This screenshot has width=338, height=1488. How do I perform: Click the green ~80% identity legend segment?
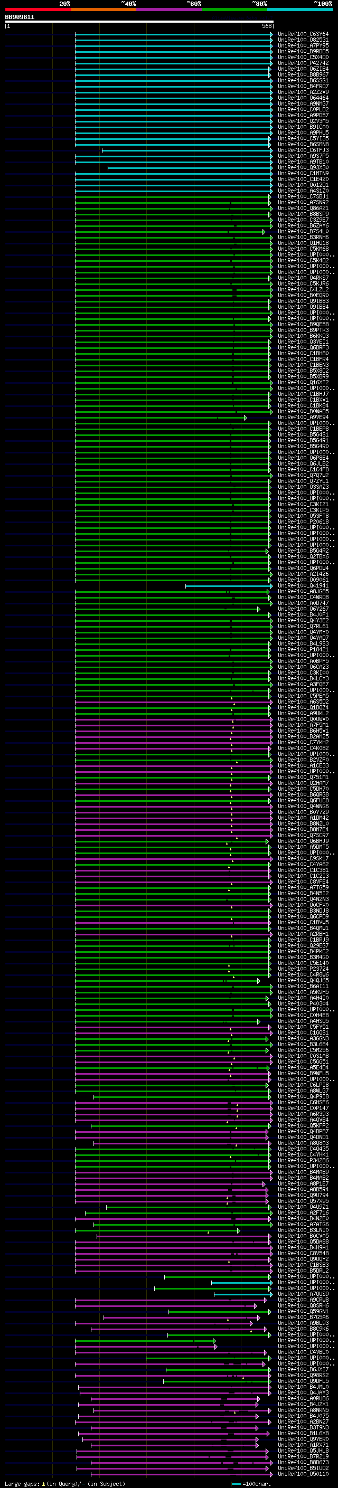234,10
